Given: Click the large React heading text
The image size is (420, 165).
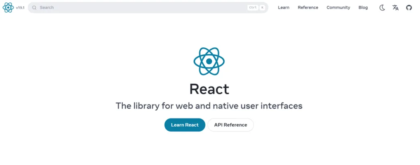Looking at the screenshot, I should [209, 89].
